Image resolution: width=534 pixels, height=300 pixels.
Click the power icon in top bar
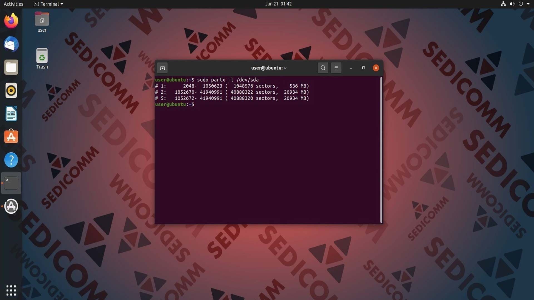point(521,4)
